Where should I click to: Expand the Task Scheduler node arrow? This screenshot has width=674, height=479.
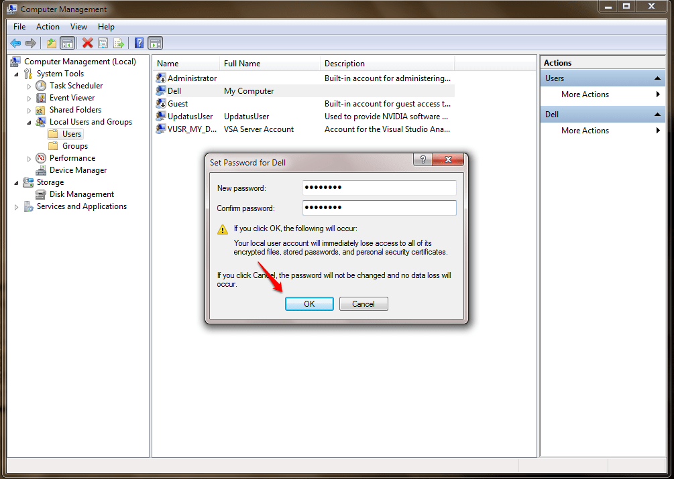[30, 86]
